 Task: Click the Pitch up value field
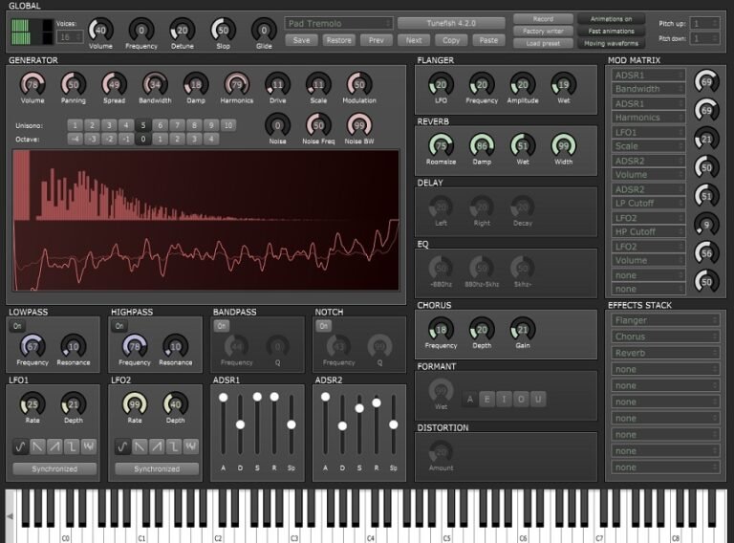coord(706,23)
